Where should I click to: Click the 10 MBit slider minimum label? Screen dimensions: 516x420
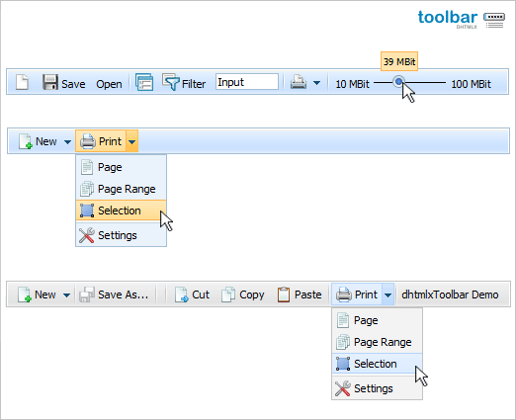pyautogui.click(x=352, y=84)
